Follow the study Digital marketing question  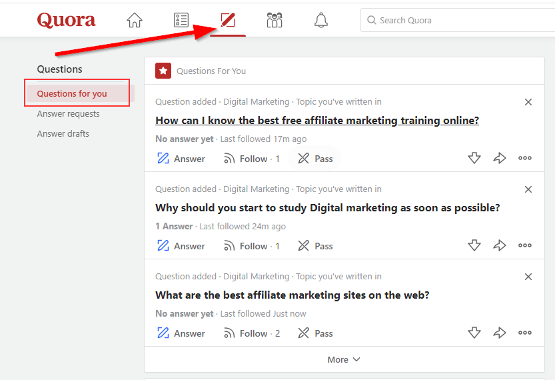click(252, 246)
